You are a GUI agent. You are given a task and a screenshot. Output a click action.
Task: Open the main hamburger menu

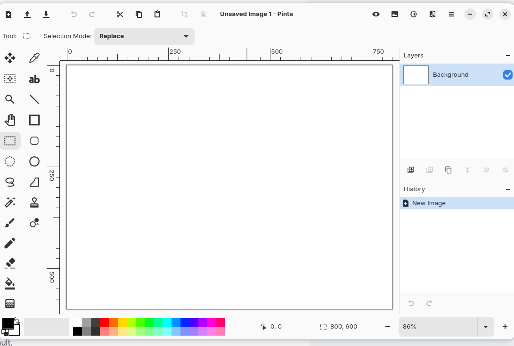[x=451, y=14]
